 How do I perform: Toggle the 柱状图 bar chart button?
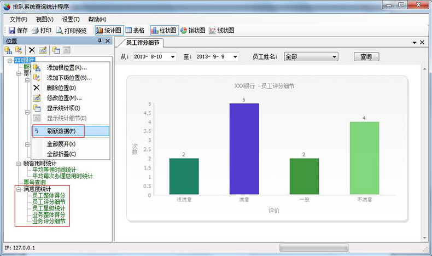[x=164, y=31]
